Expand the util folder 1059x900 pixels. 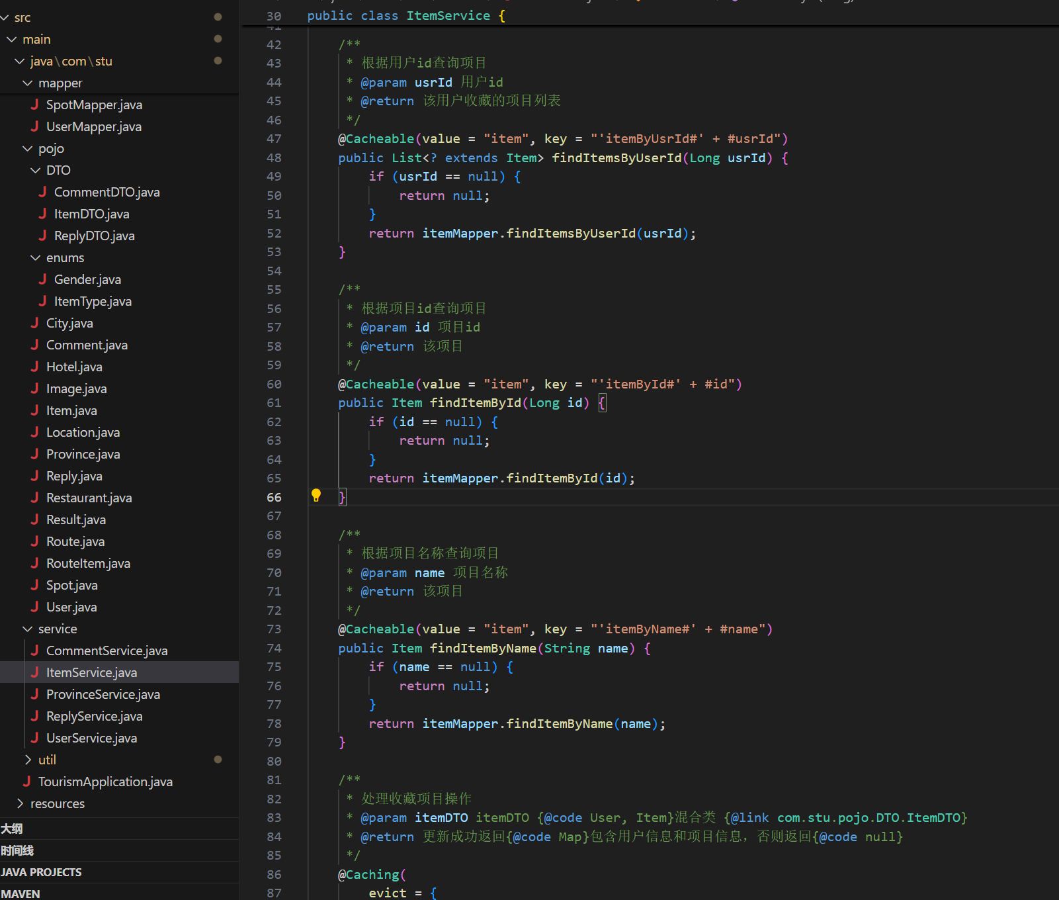pos(28,760)
